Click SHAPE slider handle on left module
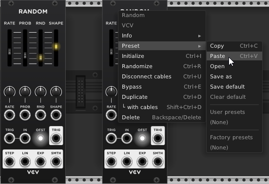The height and width of the screenshot is (184, 269). pos(56,46)
